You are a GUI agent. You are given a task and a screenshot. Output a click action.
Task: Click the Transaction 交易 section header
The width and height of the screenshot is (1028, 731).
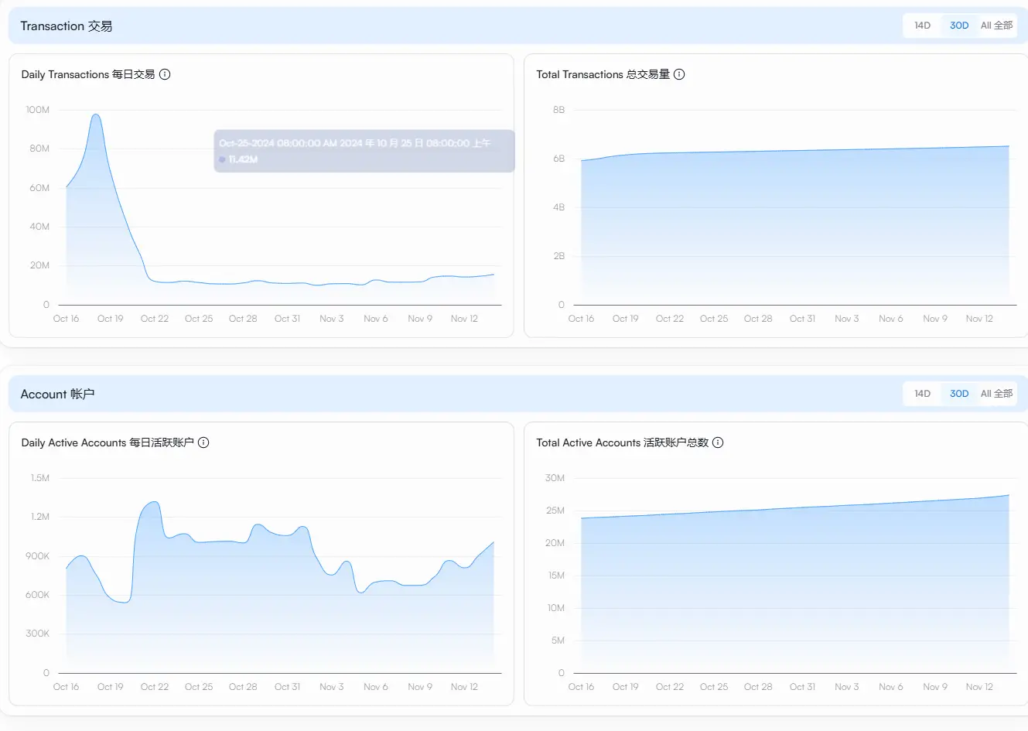[x=67, y=26]
